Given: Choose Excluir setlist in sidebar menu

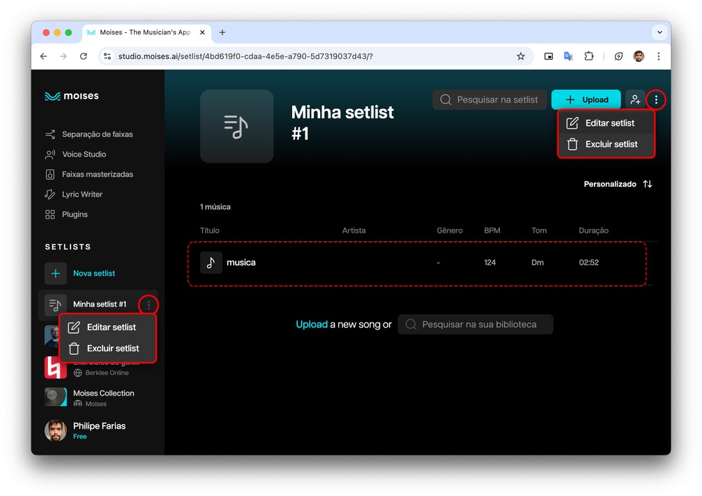Looking at the screenshot, I should click(112, 348).
